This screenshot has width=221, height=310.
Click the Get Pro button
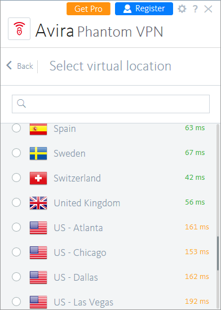pyautogui.click(x=89, y=8)
